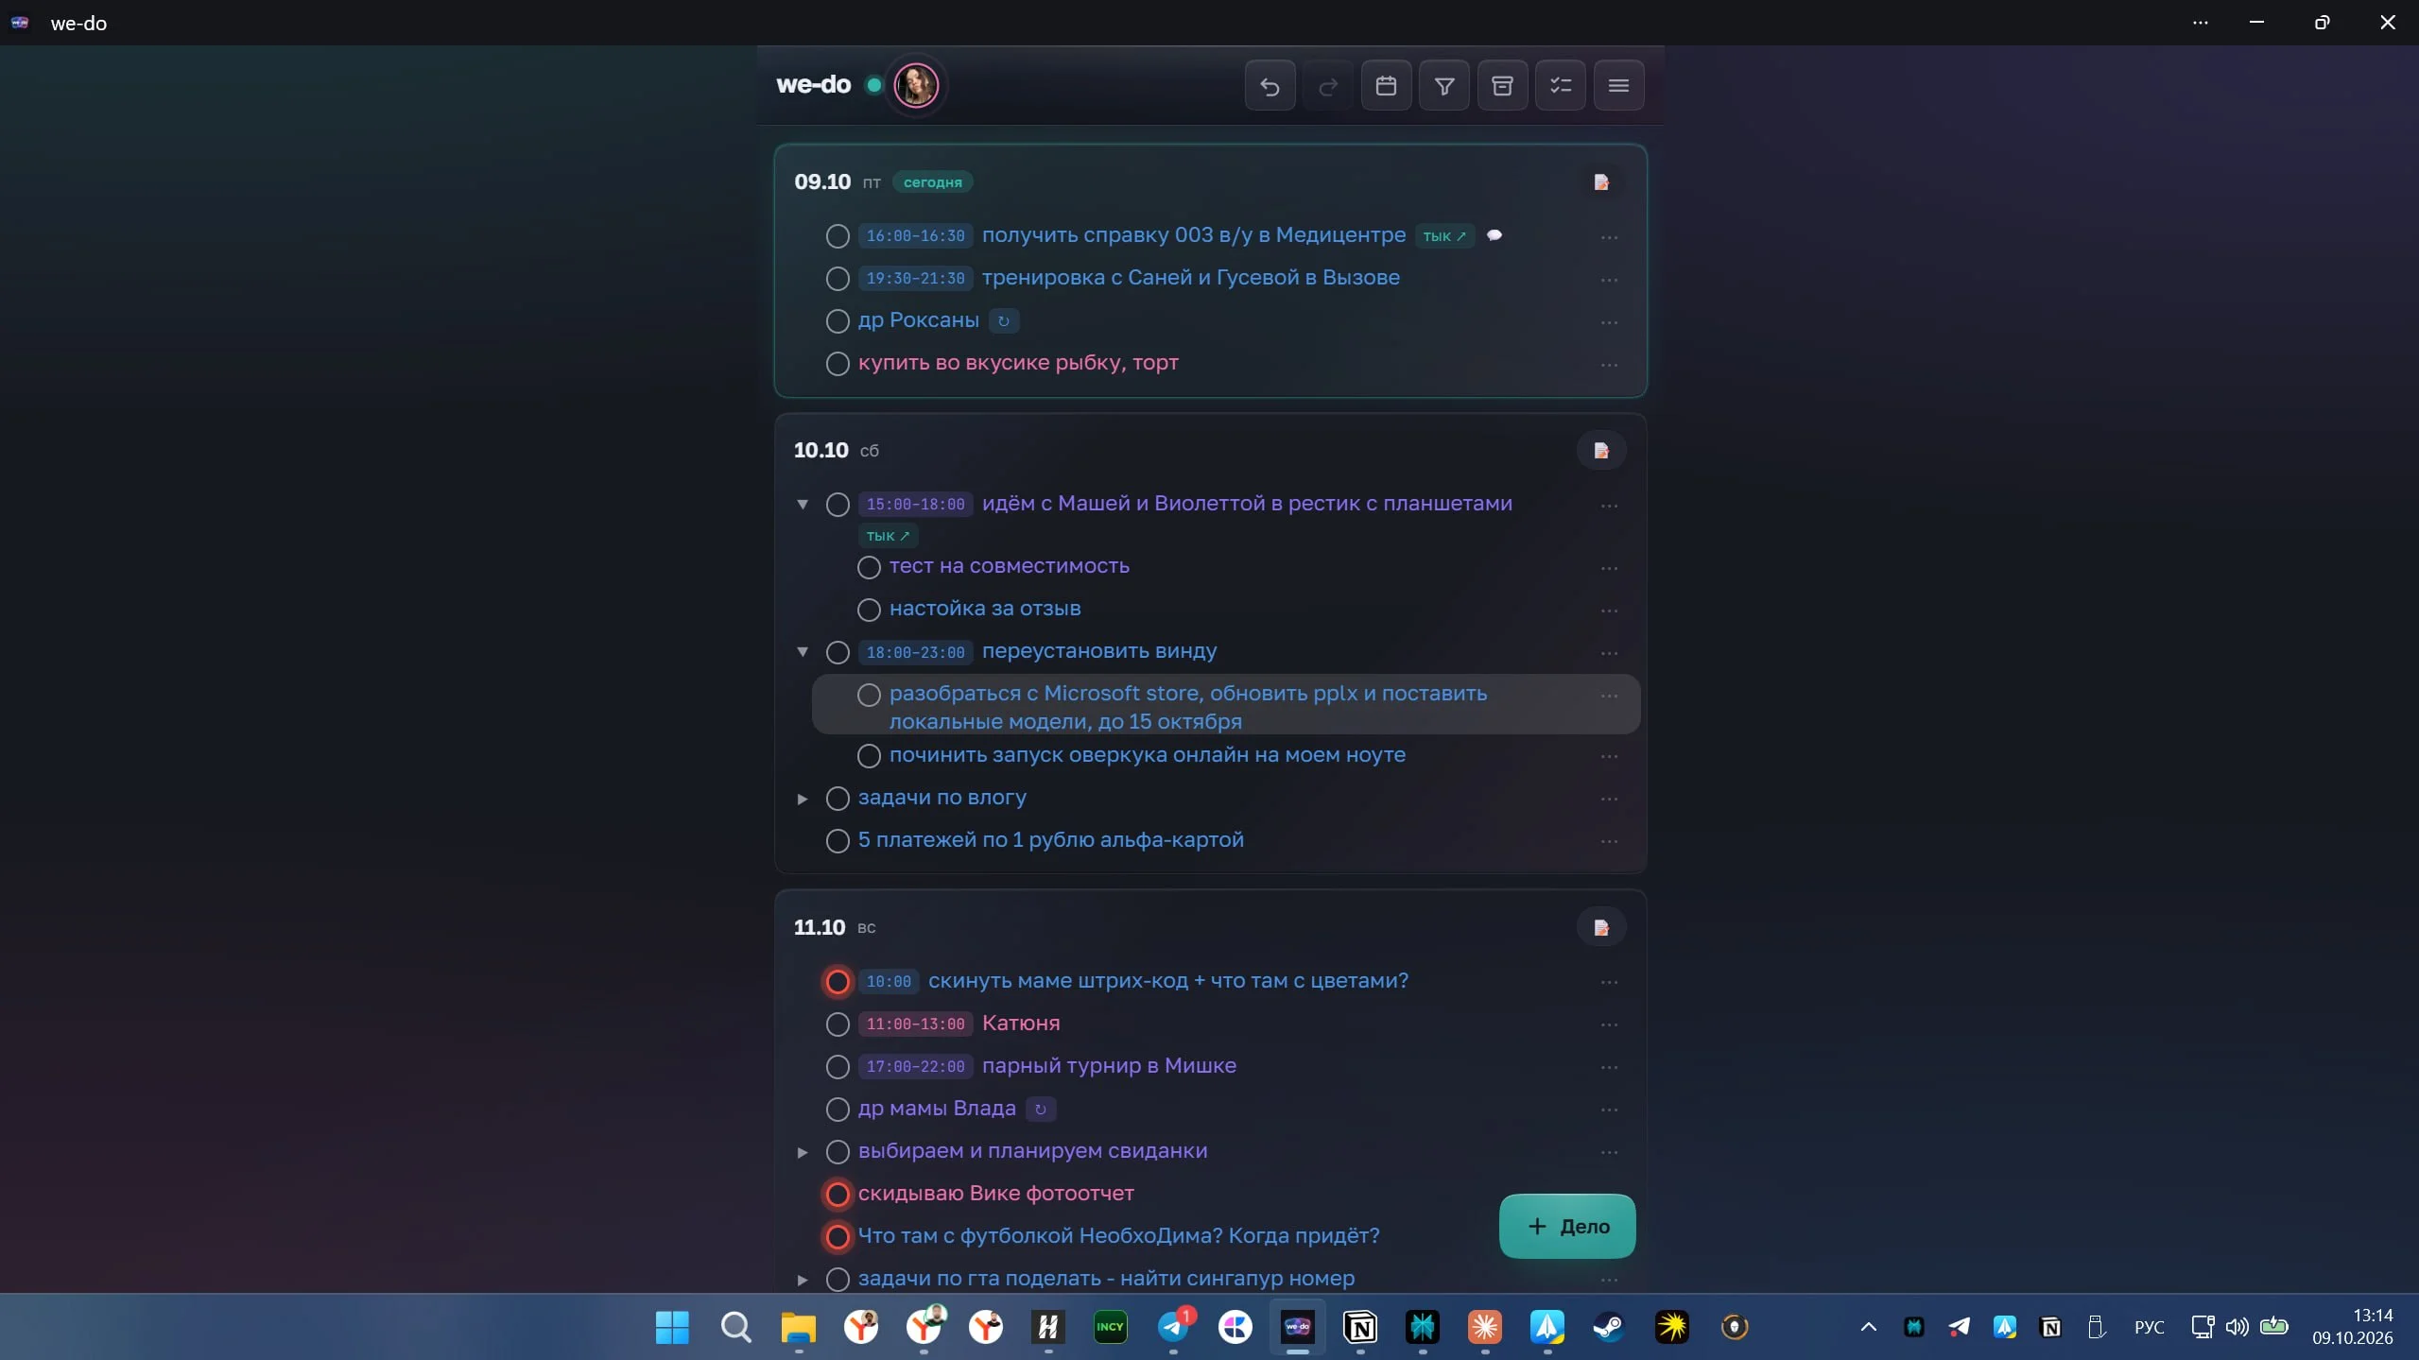Viewport: 2419px width, 1360px height.
Task: Expand 'задачи по гта поделать' task
Action: 803,1281
